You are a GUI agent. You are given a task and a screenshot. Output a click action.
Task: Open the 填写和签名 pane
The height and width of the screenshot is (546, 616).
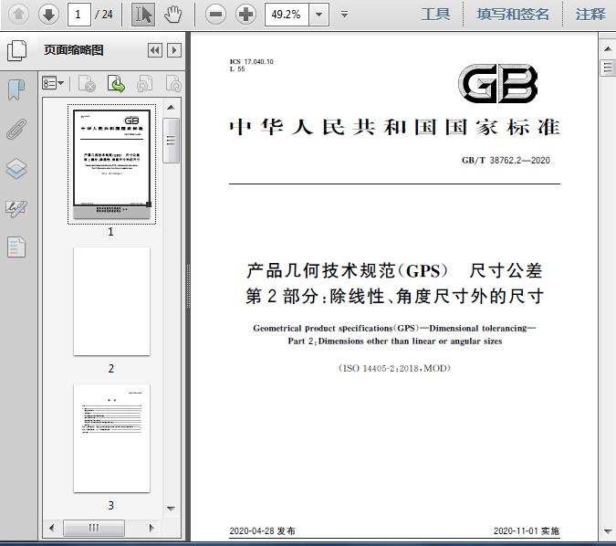coord(513,14)
